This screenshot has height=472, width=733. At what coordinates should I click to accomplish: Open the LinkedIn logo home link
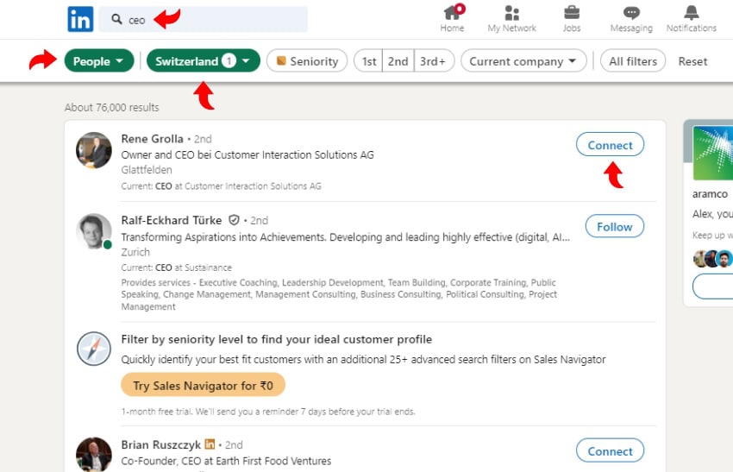pyautogui.click(x=80, y=19)
